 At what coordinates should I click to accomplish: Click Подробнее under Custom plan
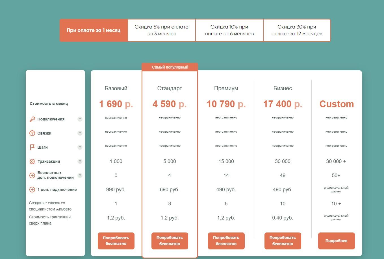click(x=336, y=241)
